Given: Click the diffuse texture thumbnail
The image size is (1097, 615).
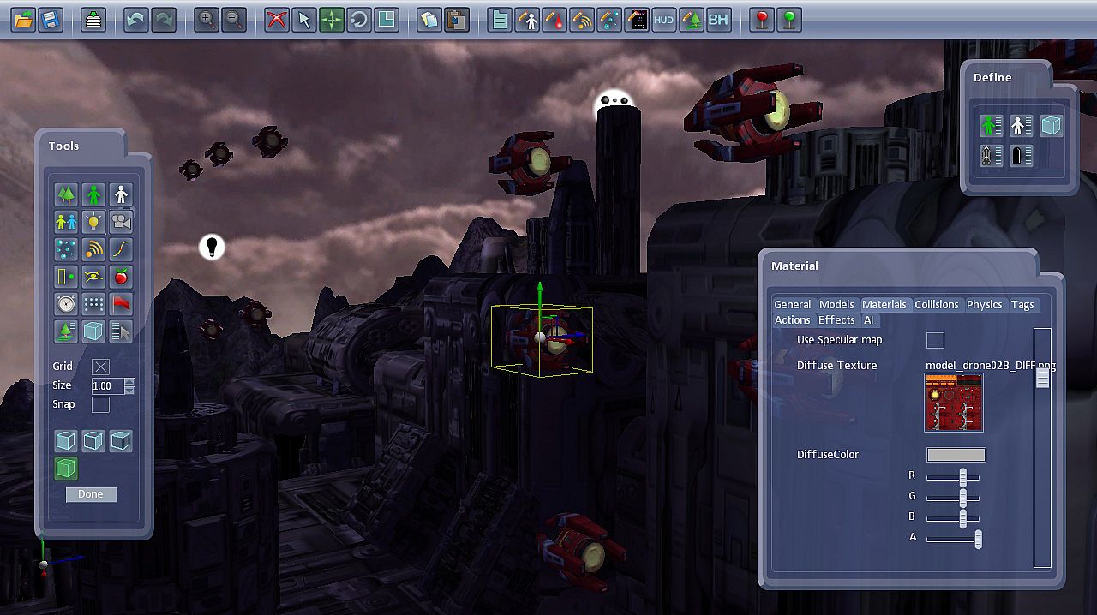Looking at the screenshot, I should point(954,403).
